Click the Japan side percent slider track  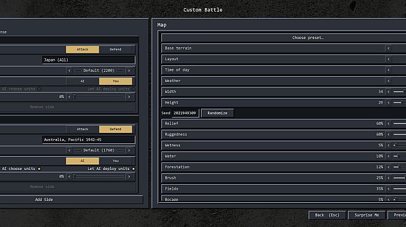99,97
